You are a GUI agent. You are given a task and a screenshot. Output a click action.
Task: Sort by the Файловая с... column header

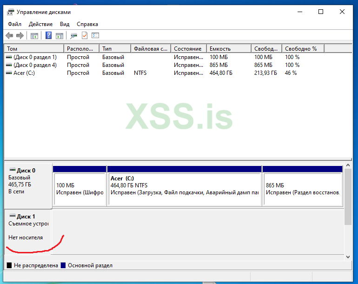pyautogui.click(x=151, y=49)
